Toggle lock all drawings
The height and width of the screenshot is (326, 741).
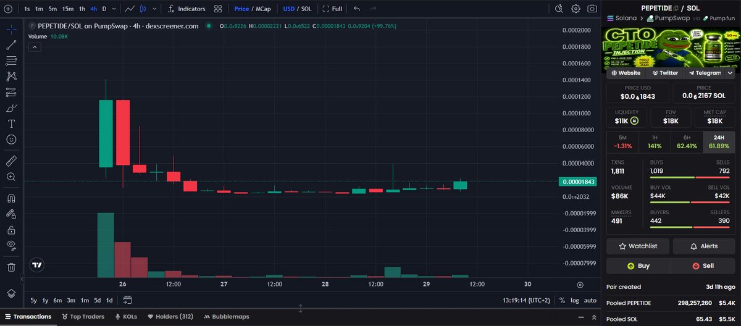pos(11,230)
